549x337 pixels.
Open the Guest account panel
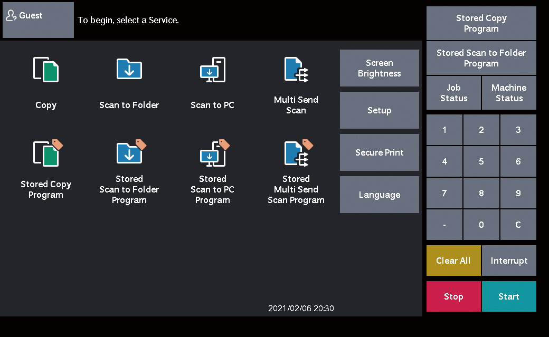pyautogui.click(x=37, y=20)
